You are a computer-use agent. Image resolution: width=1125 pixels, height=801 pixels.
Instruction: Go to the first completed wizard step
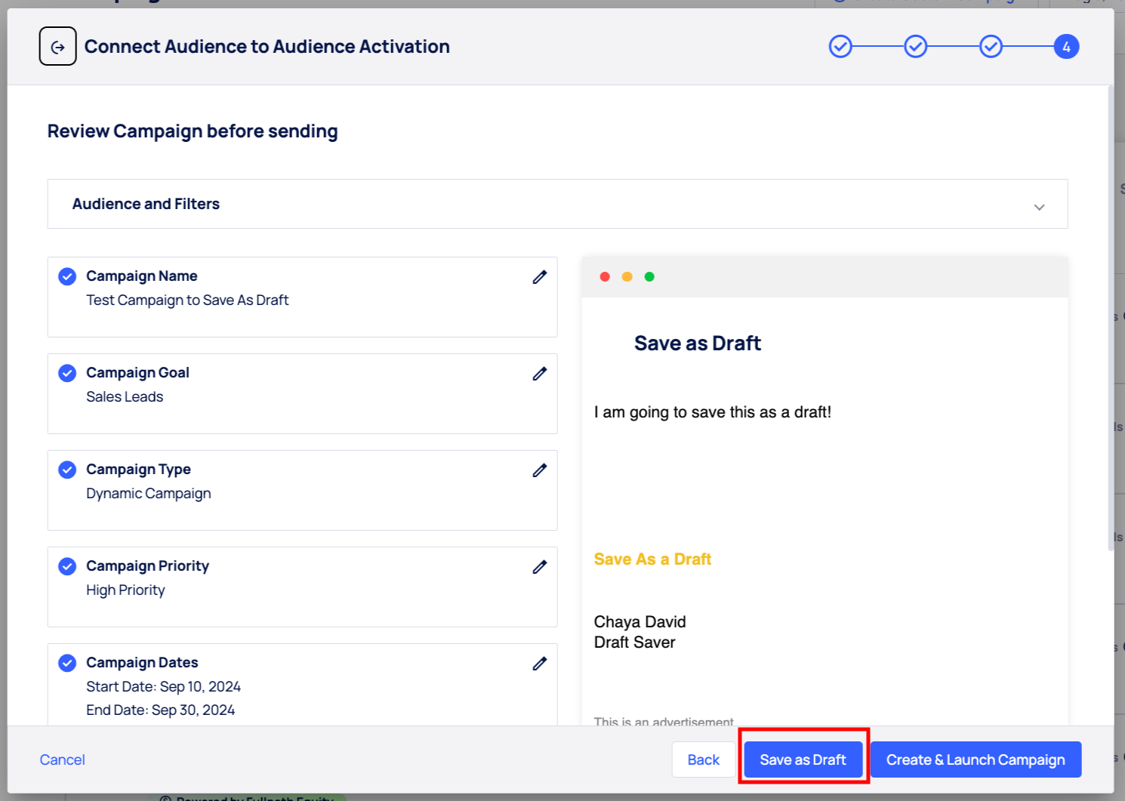[x=840, y=47]
